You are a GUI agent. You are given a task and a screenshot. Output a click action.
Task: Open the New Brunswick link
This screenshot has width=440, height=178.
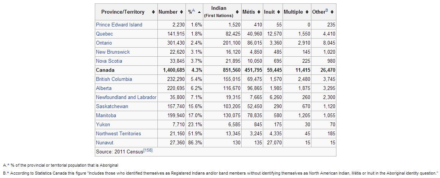click(113, 52)
